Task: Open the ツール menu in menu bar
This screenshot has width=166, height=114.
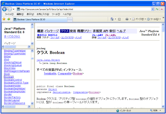Action: click(x=56, y=14)
